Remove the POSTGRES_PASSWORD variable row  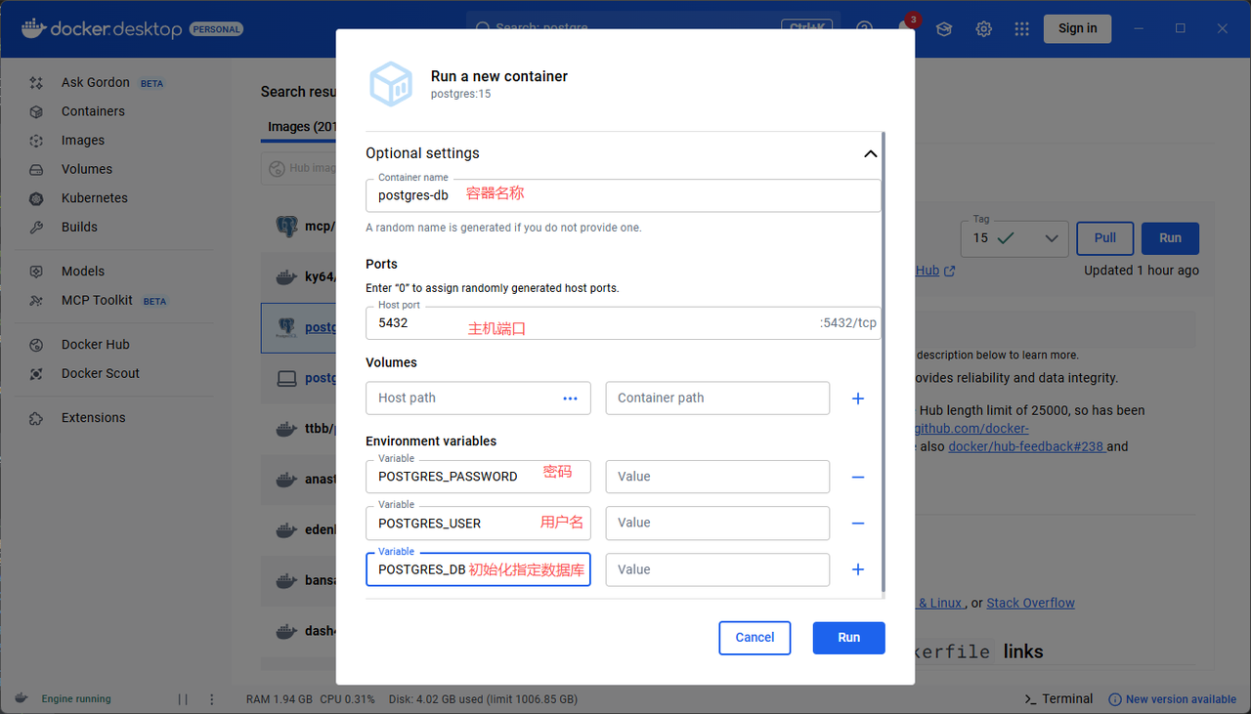click(x=858, y=477)
